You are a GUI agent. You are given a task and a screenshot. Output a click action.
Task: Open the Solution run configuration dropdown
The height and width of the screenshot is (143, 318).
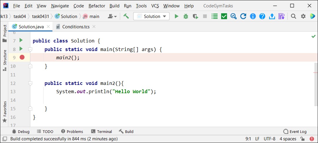(151, 16)
